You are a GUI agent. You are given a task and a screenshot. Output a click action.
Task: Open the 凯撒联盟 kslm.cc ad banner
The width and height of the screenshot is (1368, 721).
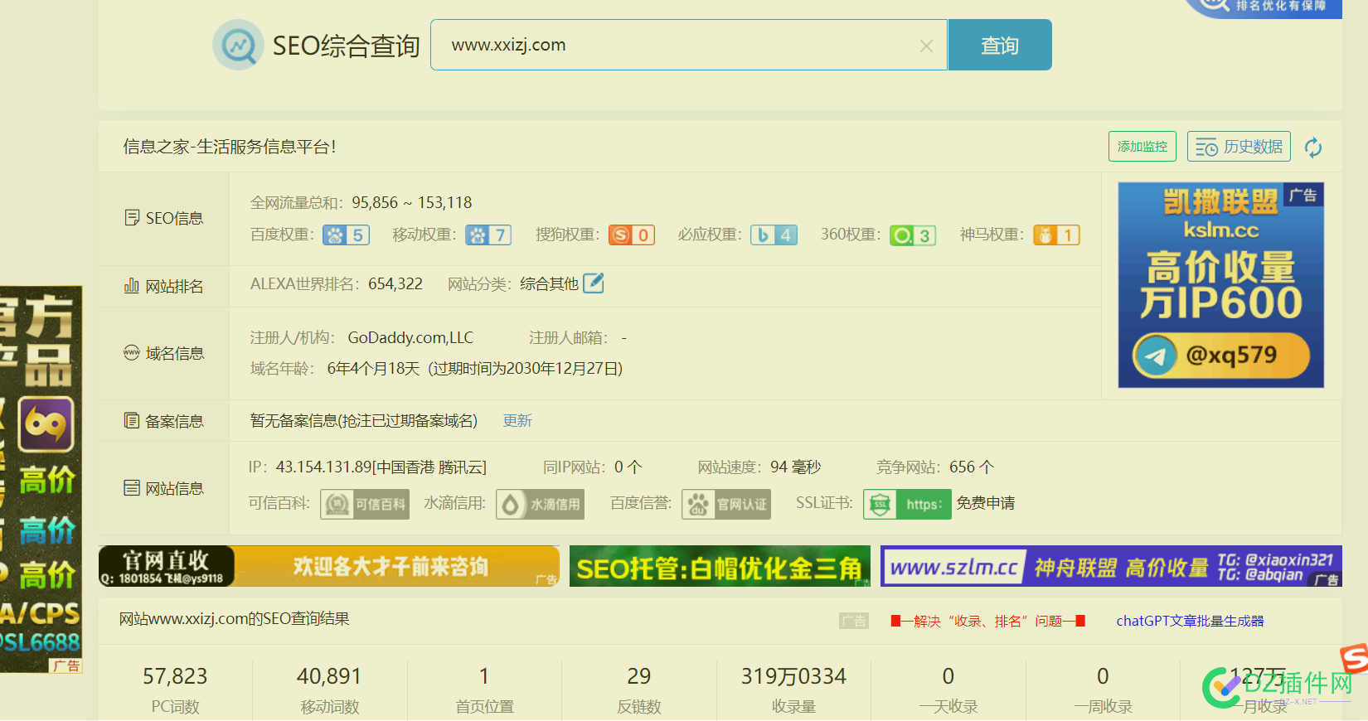[x=1220, y=285]
